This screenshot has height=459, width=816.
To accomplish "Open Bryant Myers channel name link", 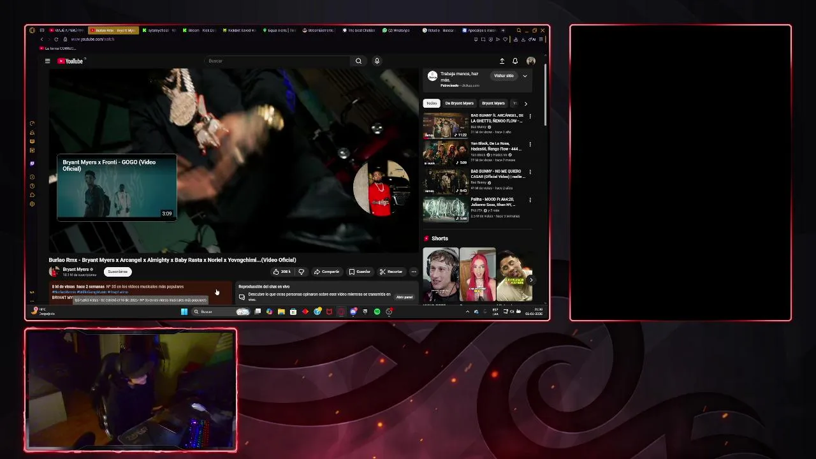I will (76, 270).
